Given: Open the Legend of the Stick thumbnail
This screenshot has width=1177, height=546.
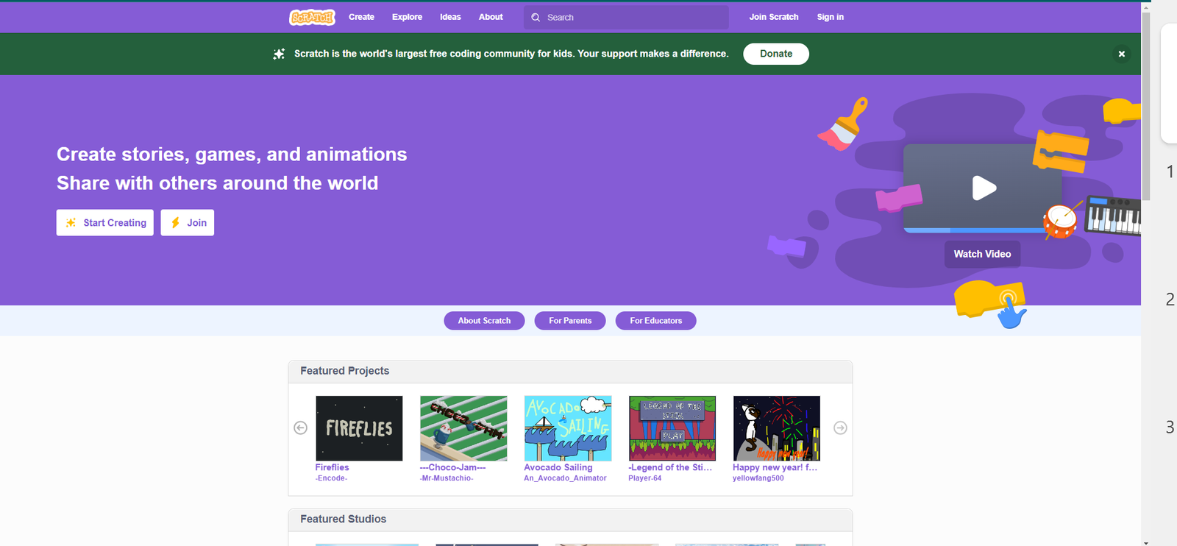Looking at the screenshot, I should 672,428.
